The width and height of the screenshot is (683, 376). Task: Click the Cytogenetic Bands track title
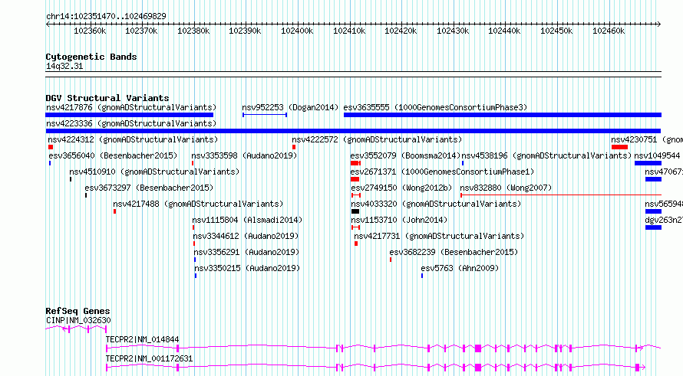point(91,57)
